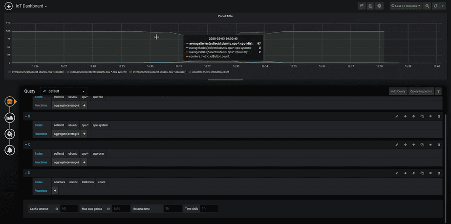Image resolution: width=451 pixels, height=224 pixels.
Task: Toggle visibility eye for query B
Action: pos(430,116)
